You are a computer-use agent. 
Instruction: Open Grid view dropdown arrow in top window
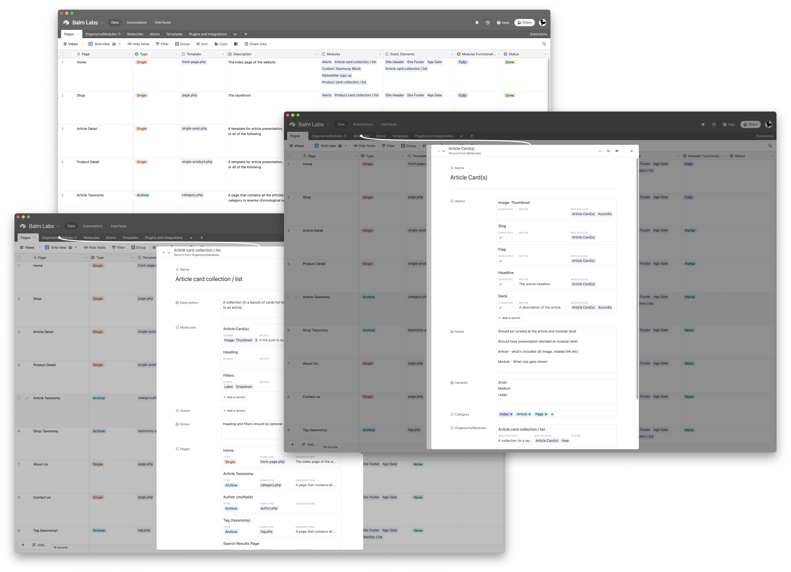pyautogui.click(x=120, y=44)
